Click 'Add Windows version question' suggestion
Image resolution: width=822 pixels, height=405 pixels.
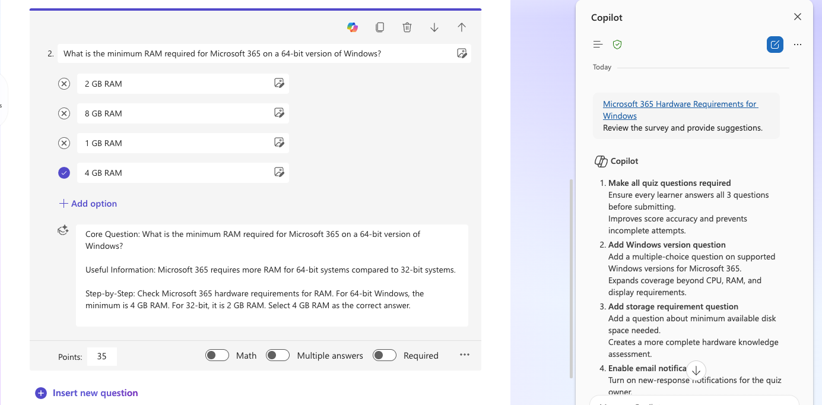(x=667, y=245)
